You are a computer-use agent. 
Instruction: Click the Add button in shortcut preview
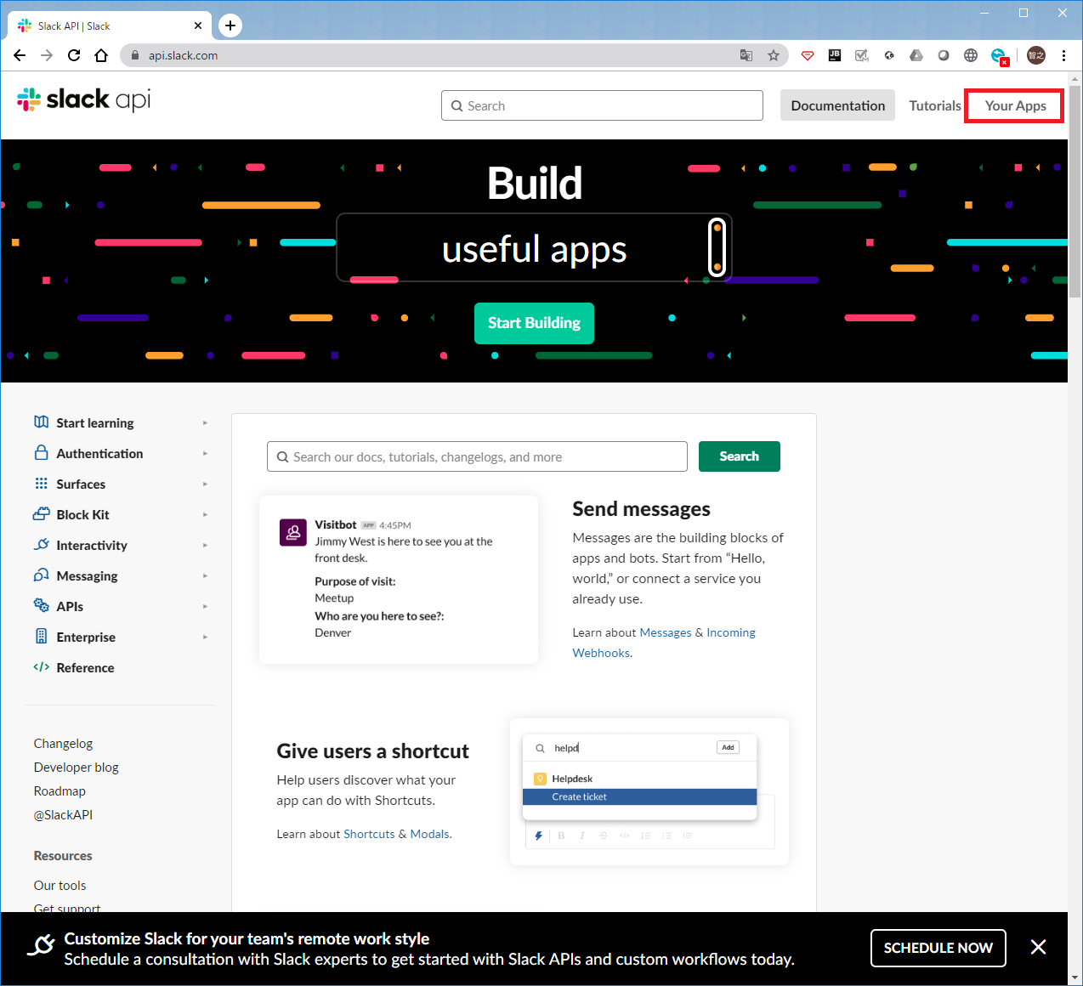click(x=728, y=747)
